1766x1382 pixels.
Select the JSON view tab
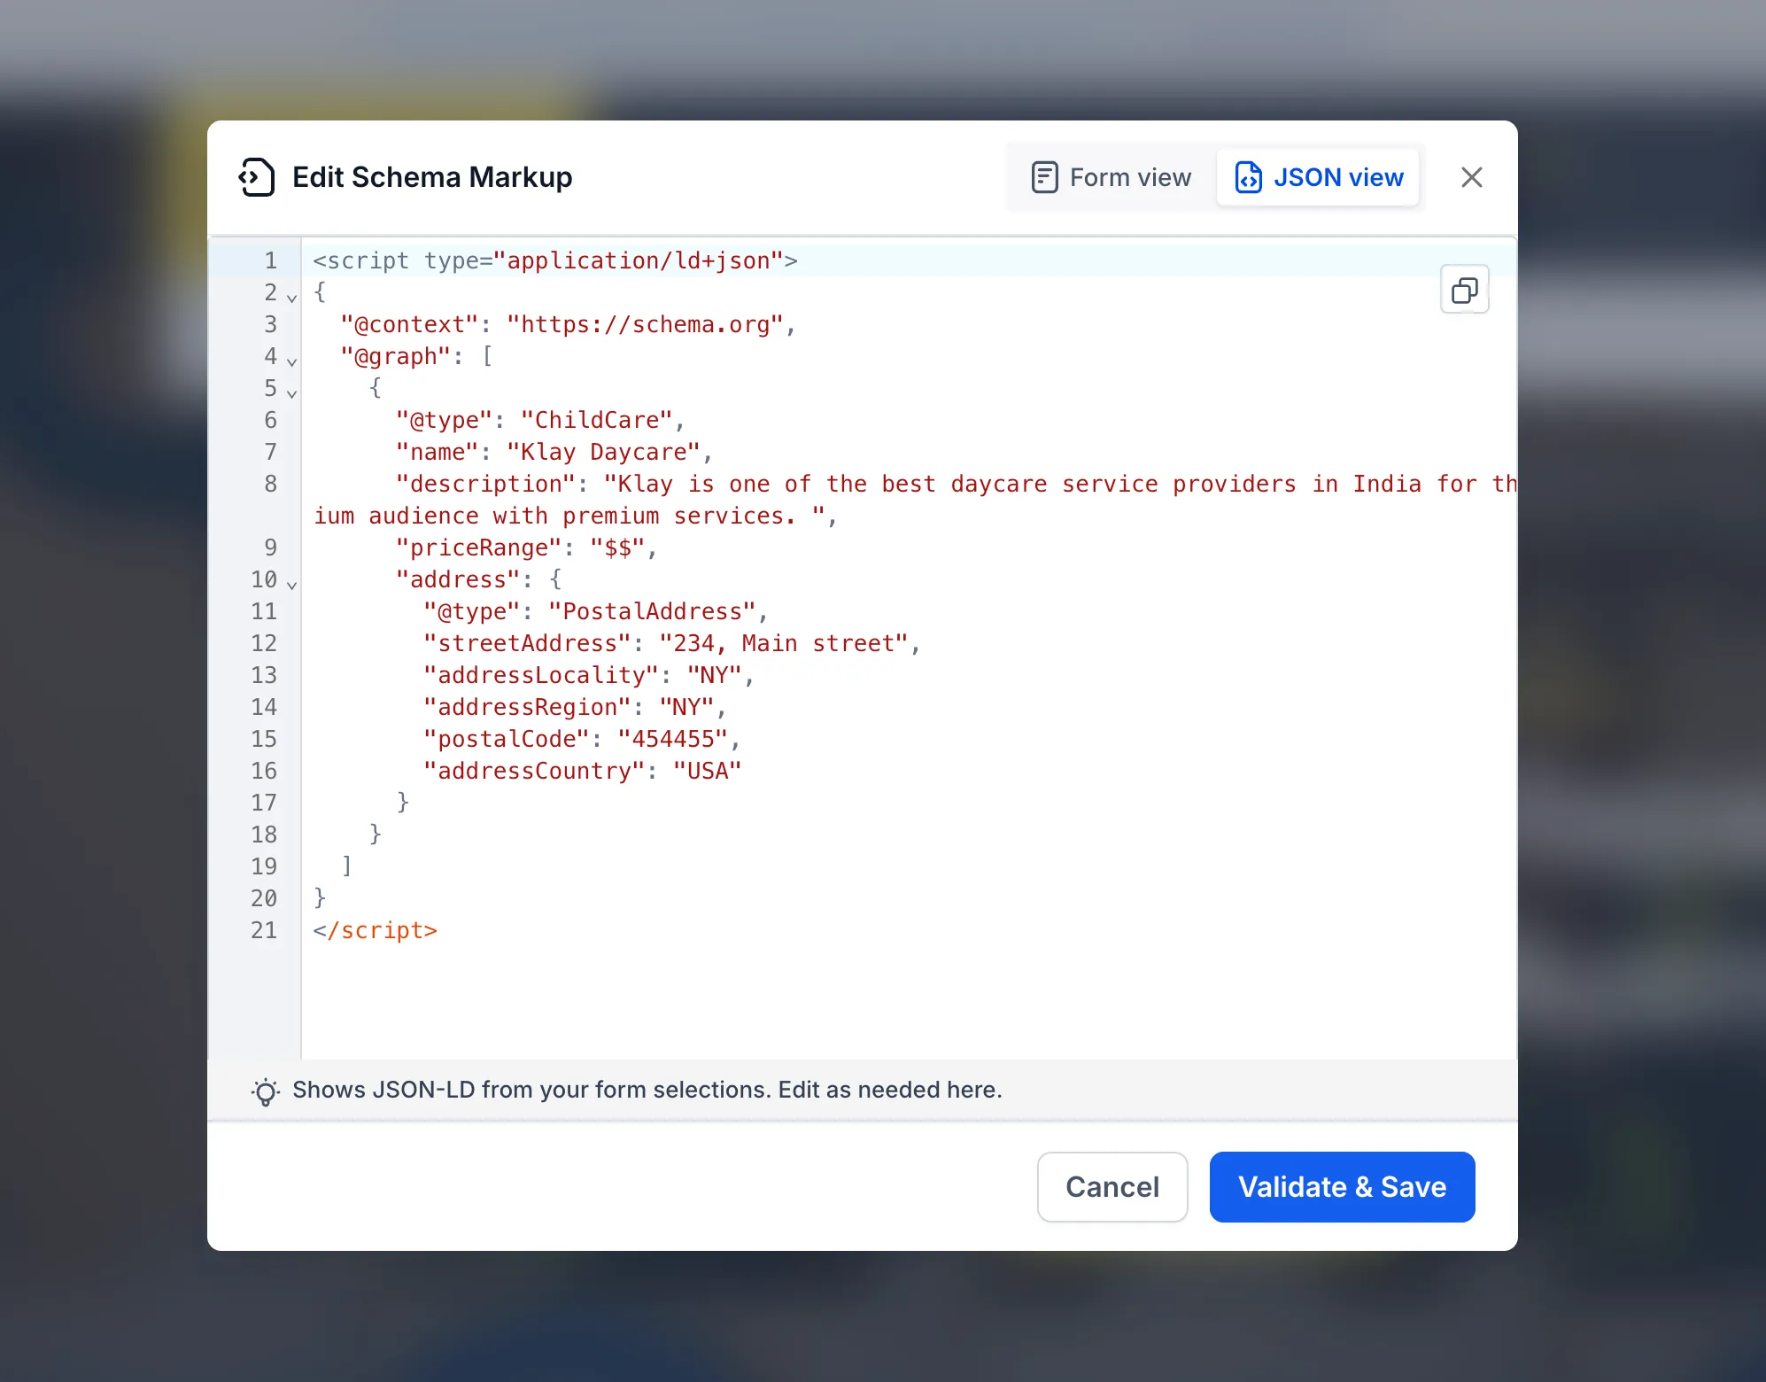coord(1318,177)
